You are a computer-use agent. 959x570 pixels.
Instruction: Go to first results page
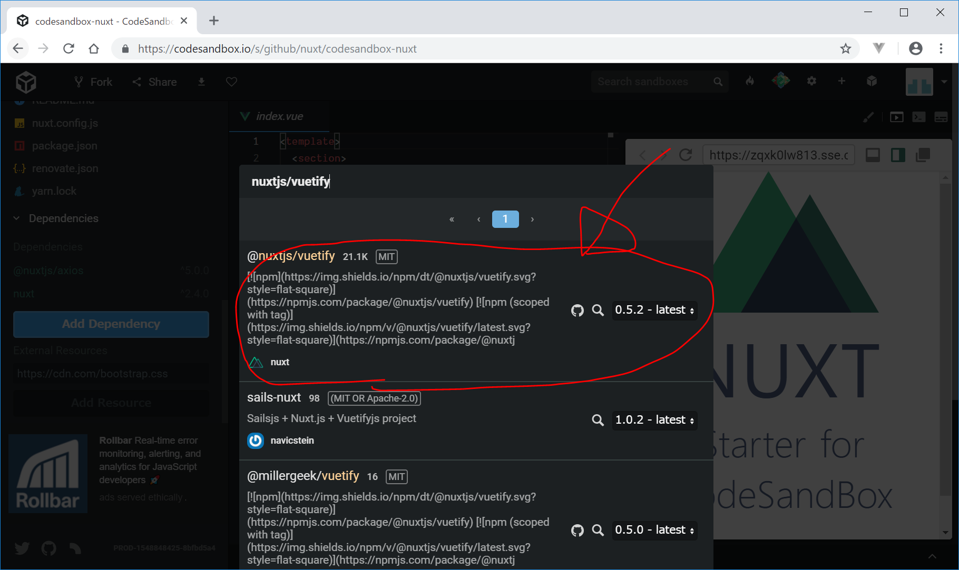tap(452, 219)
